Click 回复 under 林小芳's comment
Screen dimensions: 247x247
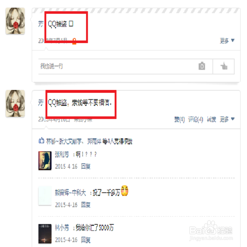pyautogui.click(x=86, y=240)
